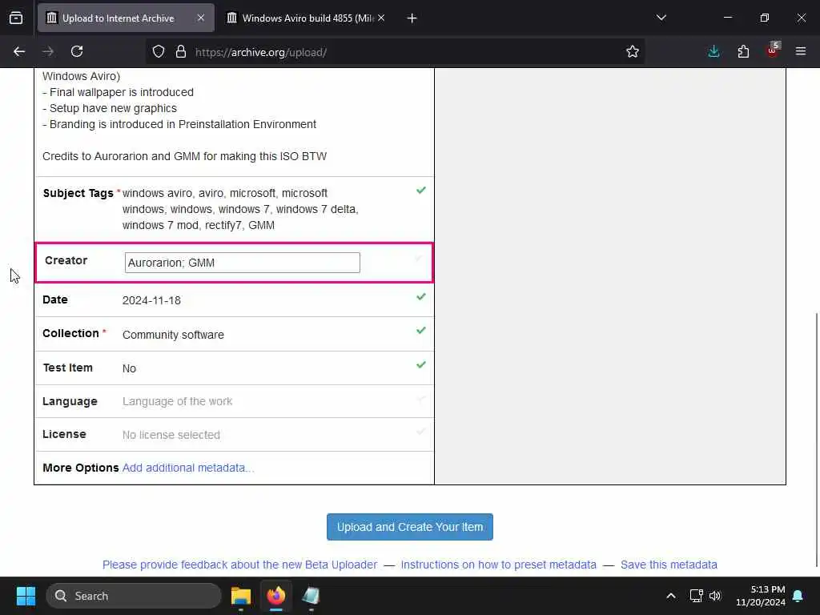The height and width of the screenshot is (615, 820).
Task: Open the tracking protection shield icon
Action: point(159,52)
